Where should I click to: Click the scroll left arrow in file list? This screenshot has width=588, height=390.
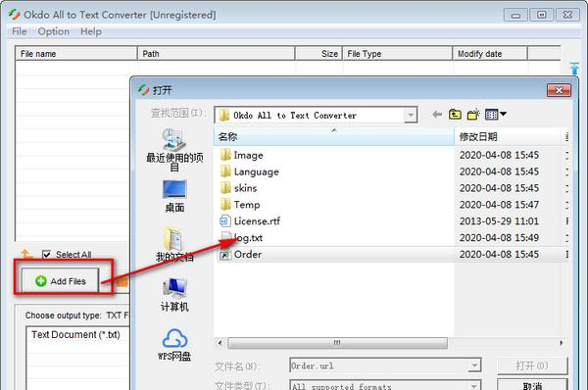click(220, 343)
